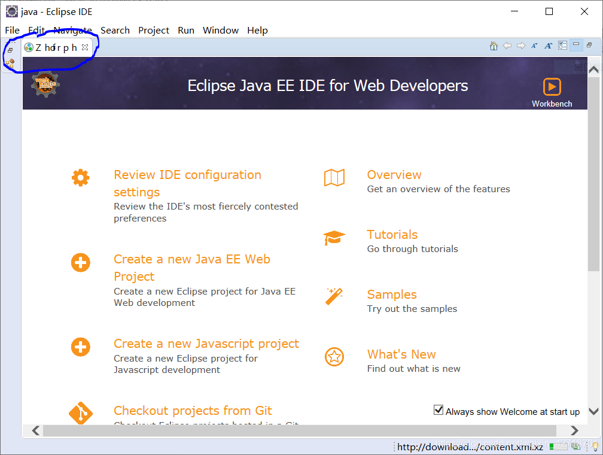Open the Search menu
The height and width of the screenshot is (455, 603).
click(x=115, y=31)
